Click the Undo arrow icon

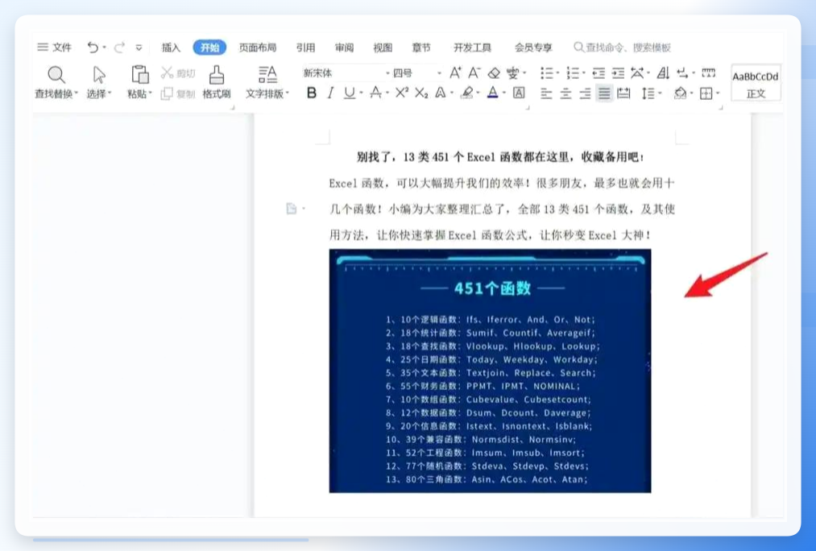(93, 48)
